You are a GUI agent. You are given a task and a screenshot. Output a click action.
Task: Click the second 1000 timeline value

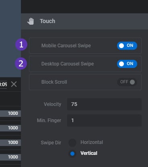pyautogui.click(x=13, y=128)
